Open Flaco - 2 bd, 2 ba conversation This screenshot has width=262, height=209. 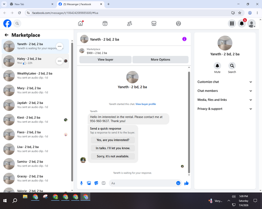coord(35,134)
